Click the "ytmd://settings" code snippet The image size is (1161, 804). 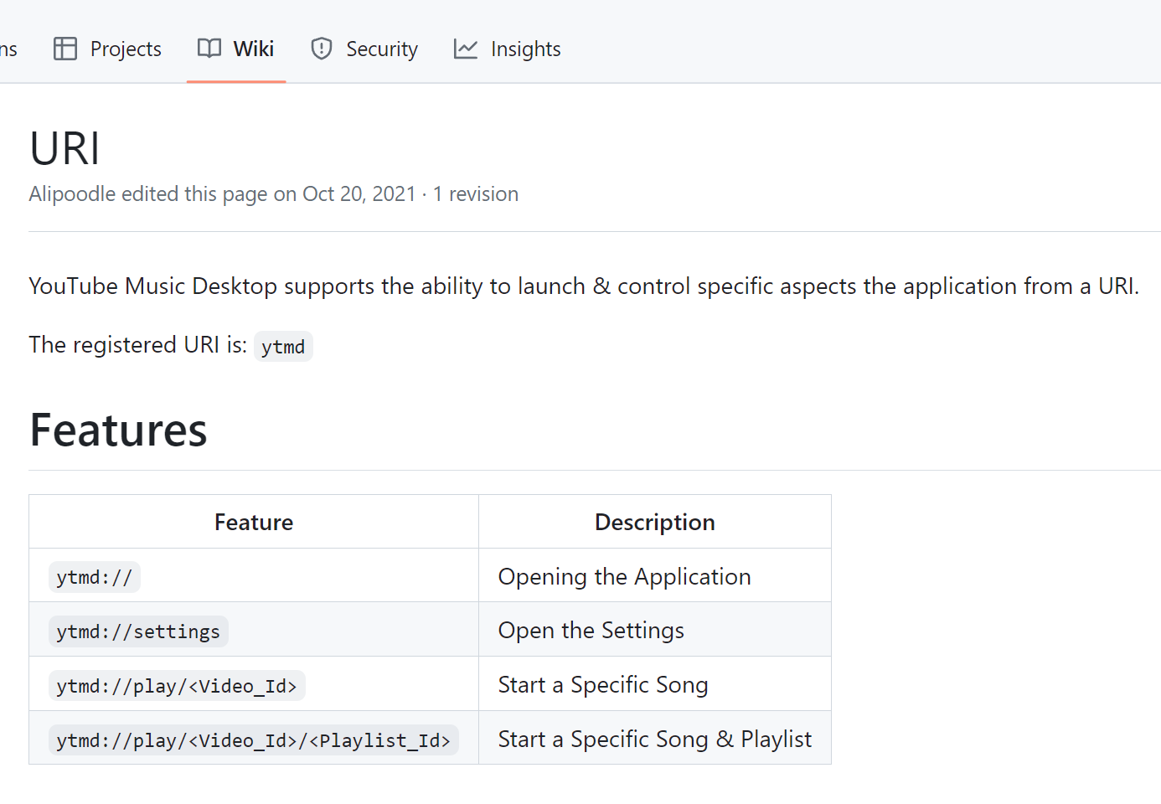coord(138,631)
